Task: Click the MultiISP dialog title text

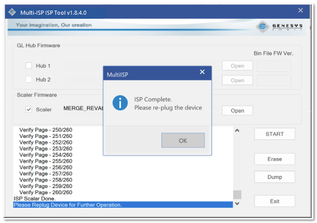Action: [117, 75]
